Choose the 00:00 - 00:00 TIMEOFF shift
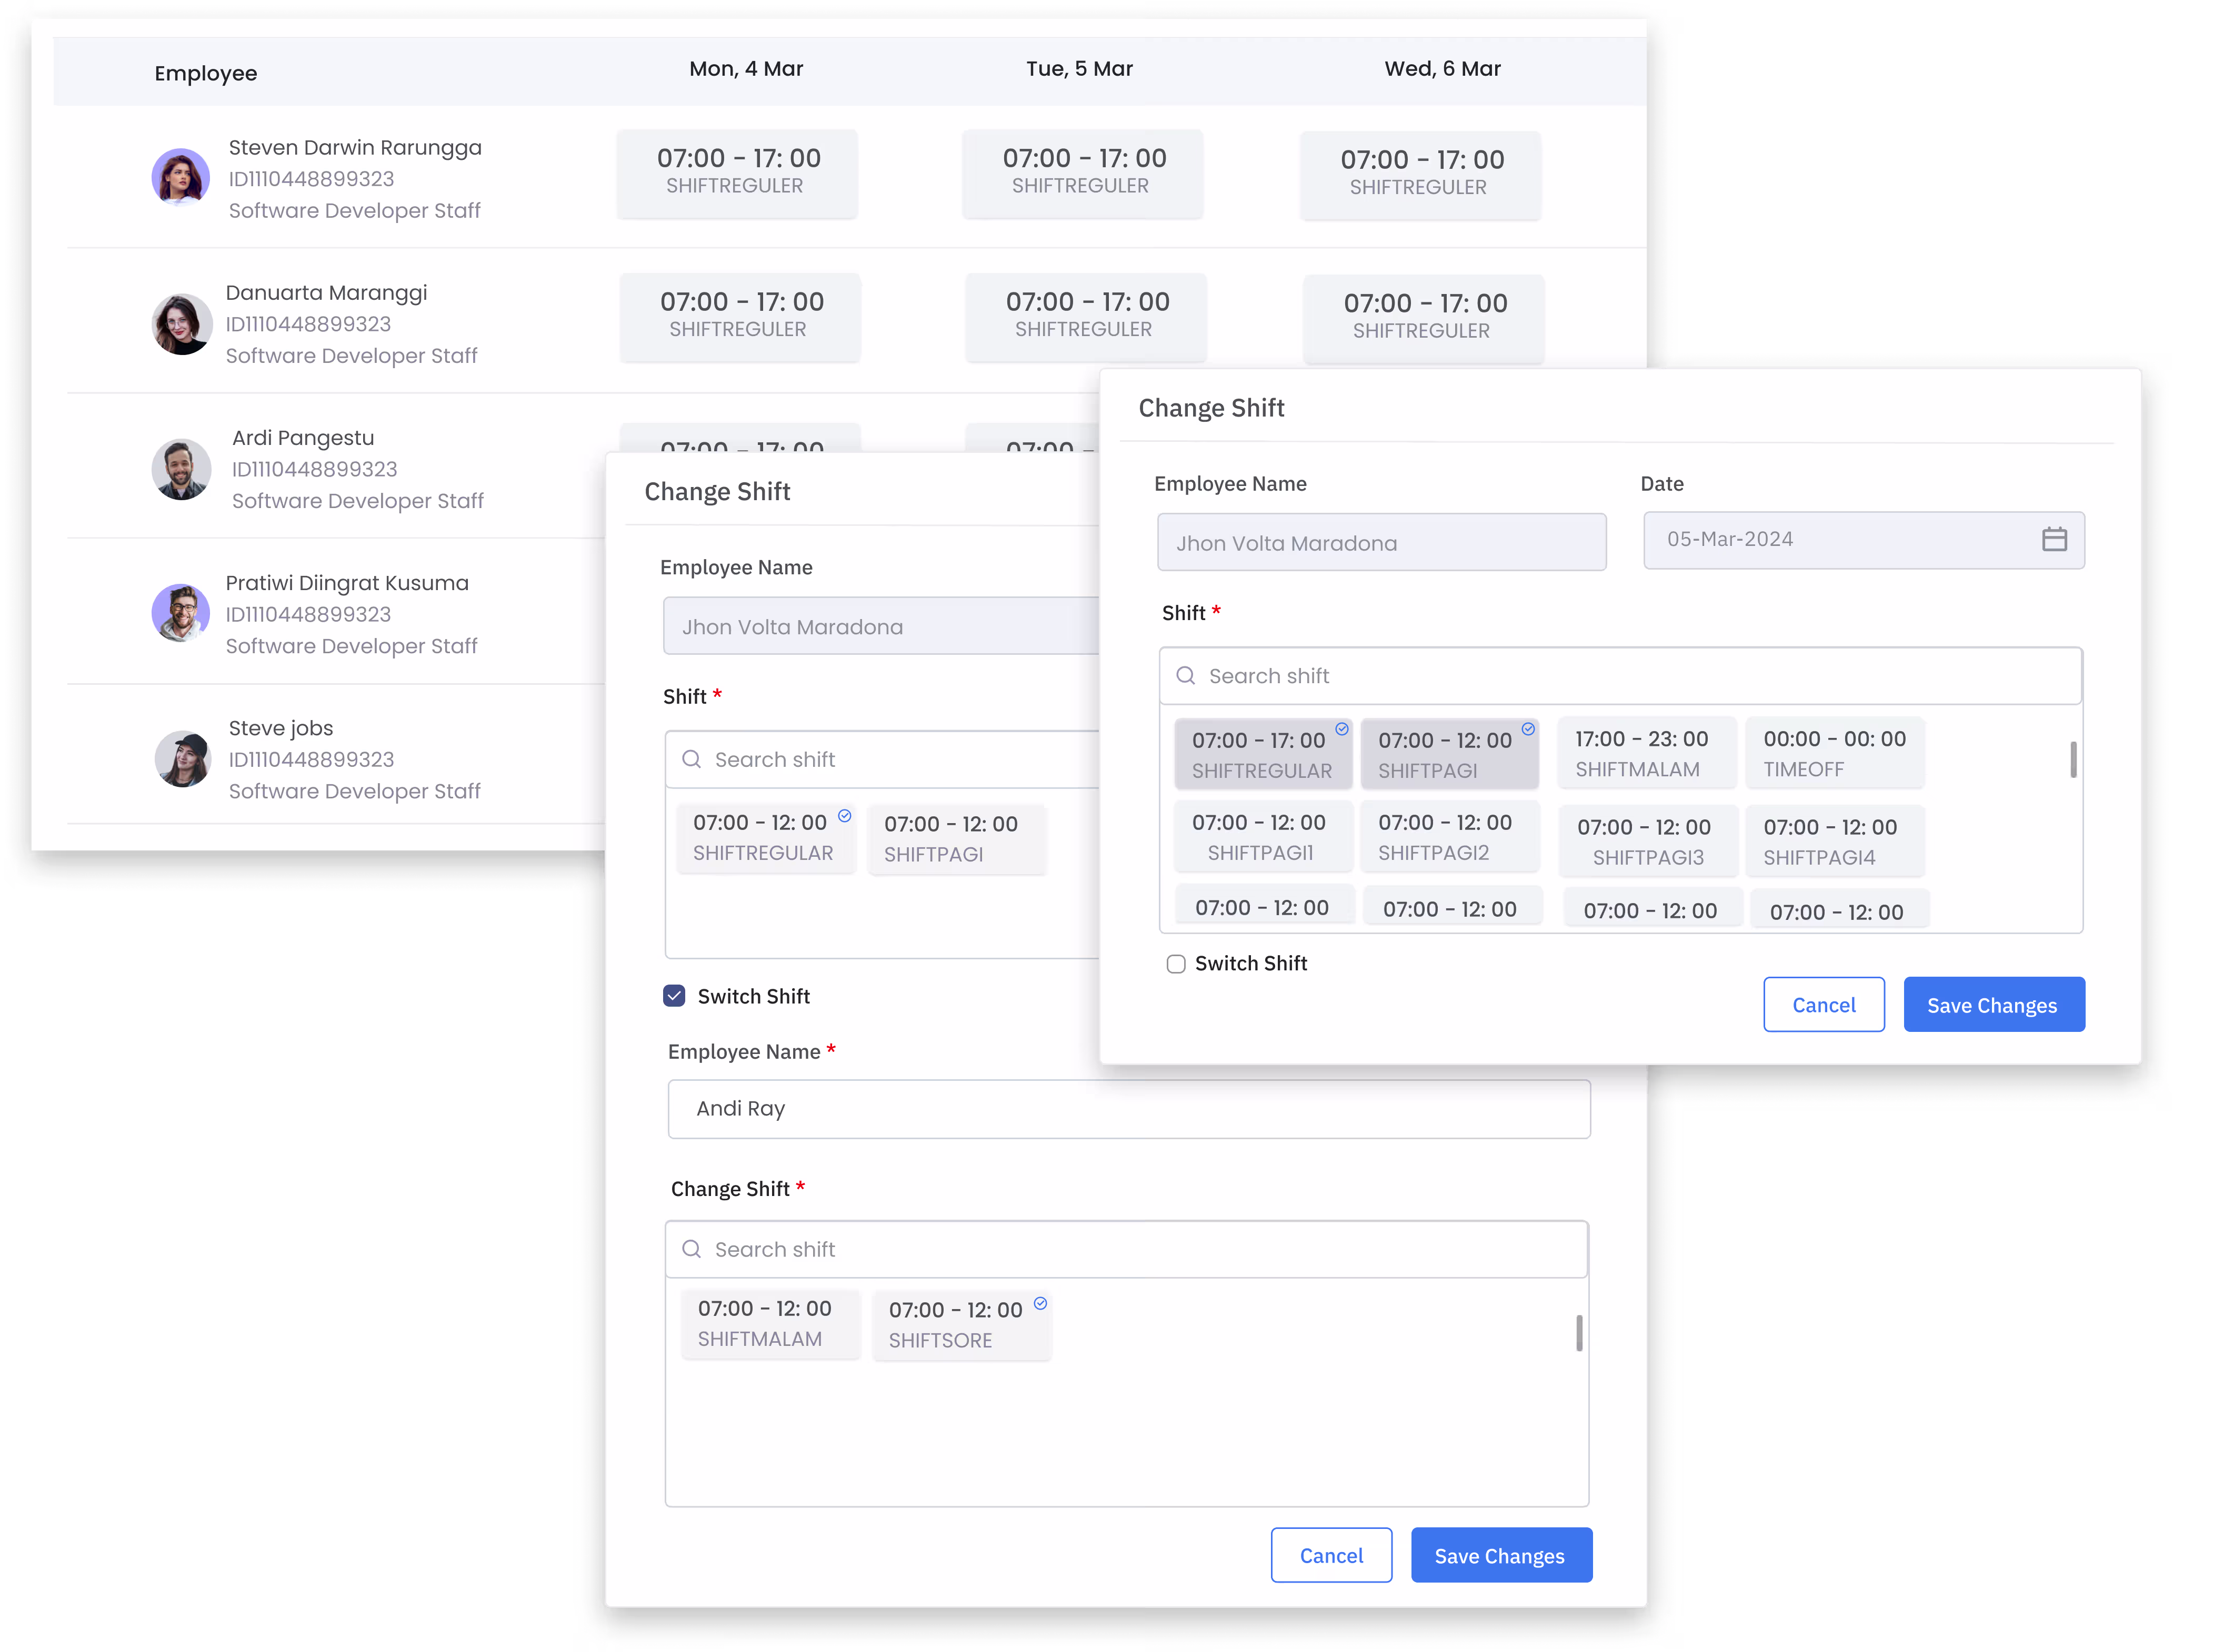2223x1652 pixels. pyautogui.click(x=1834, y=753)
